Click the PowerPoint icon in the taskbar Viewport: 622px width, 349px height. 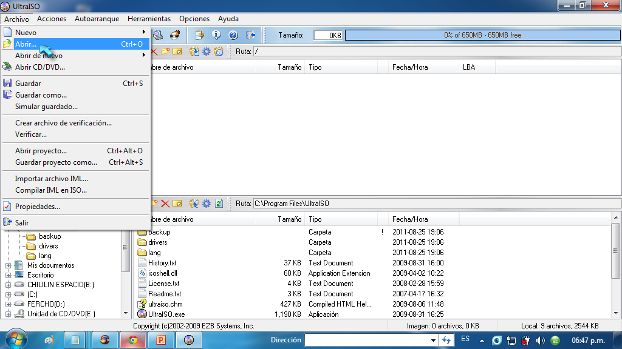pyautogui.click(x=160, y=340)
